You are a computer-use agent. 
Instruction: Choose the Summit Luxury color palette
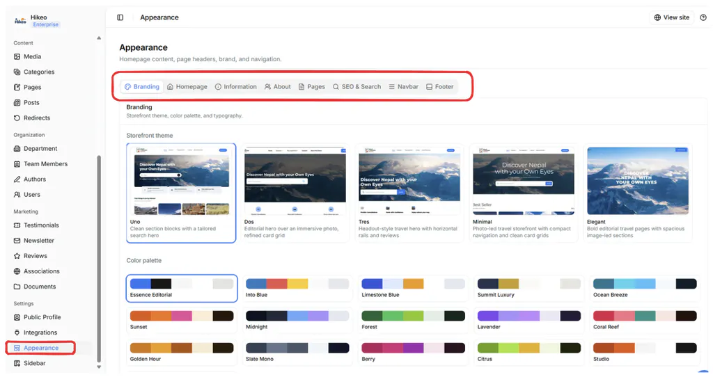coord(529,289)
